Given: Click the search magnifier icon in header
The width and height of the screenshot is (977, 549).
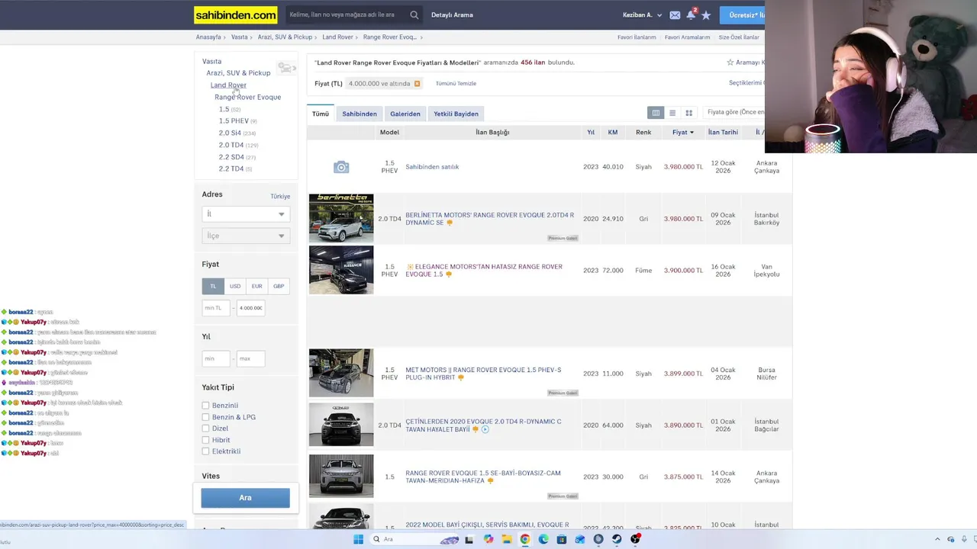Looking at the screenshot, I should tap(414, 14).
